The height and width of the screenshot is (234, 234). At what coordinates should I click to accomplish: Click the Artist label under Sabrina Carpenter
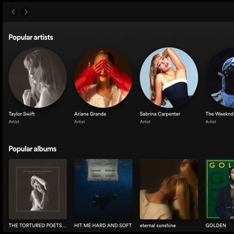click(x=145, y=122)
